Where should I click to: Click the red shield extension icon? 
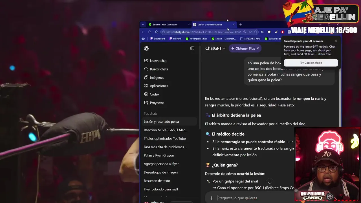click(x=283, y=32)
